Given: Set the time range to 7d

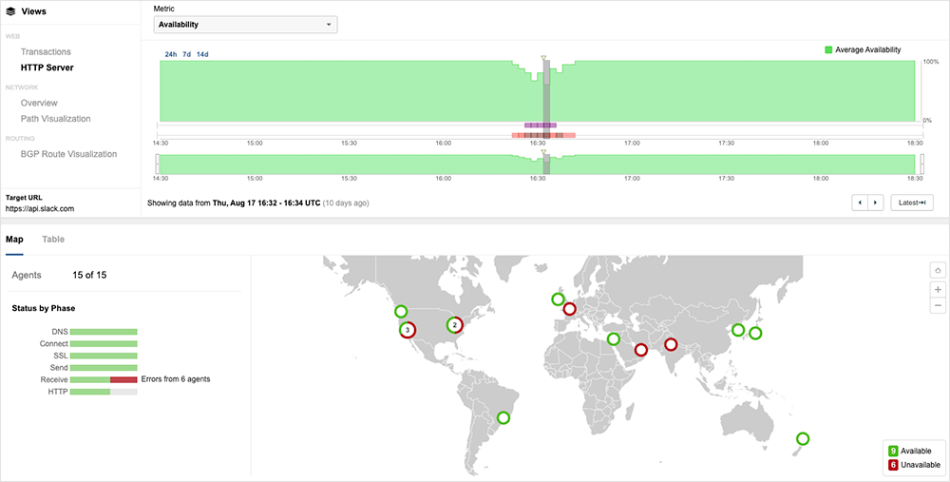Looking at the screenshot, I should tap(186, 54).
